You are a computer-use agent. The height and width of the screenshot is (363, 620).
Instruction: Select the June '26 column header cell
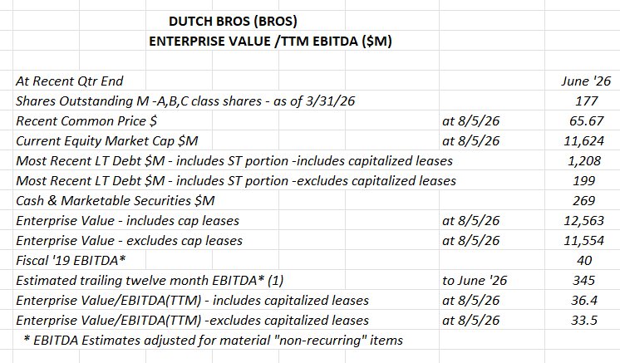coord(586,81)
